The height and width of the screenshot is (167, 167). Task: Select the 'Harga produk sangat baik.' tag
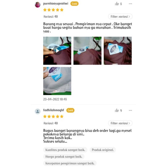(64, 157)
